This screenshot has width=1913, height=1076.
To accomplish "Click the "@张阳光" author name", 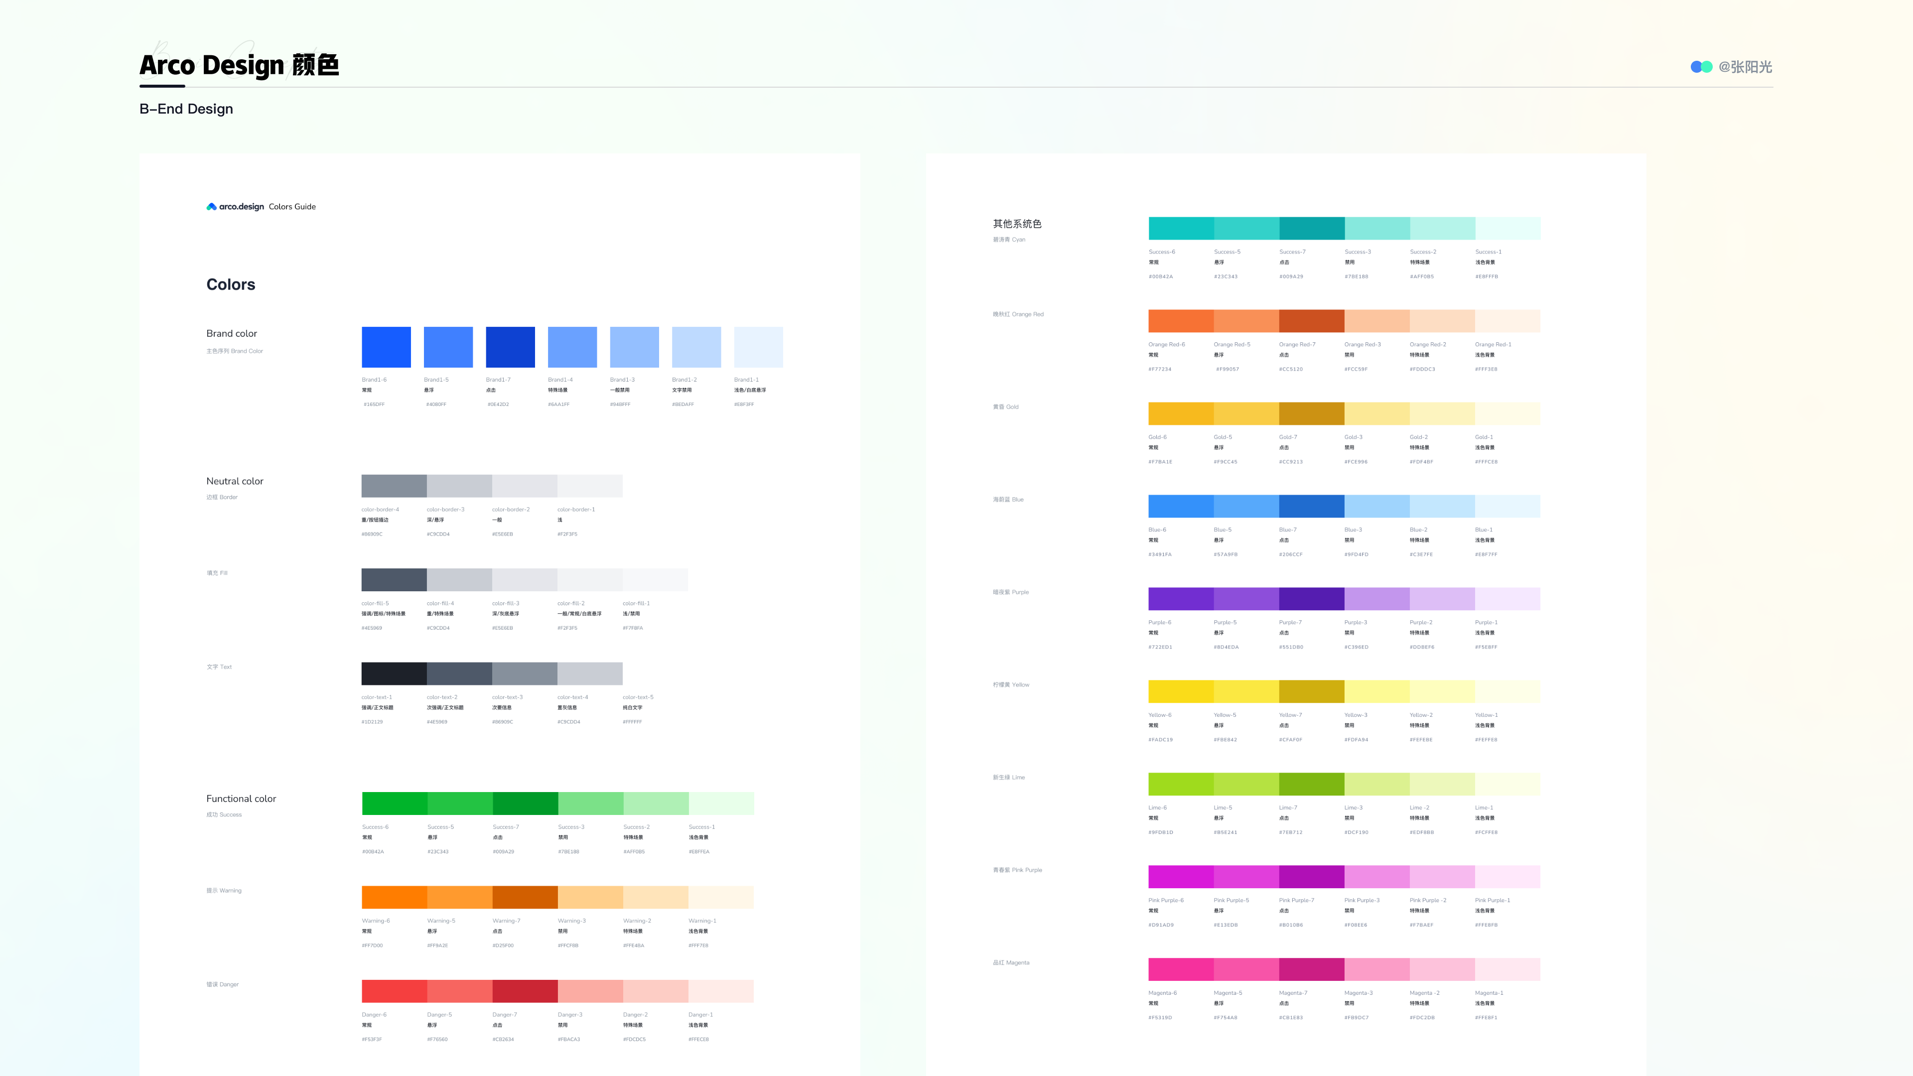I will [1745, 67].
